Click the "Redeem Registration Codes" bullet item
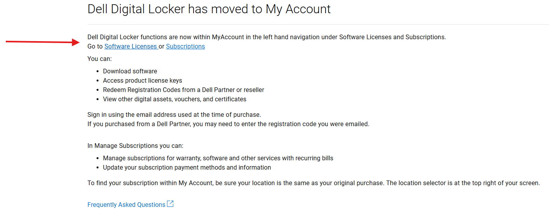The width and height of the screenshot is (549, 215). (183, 90)
